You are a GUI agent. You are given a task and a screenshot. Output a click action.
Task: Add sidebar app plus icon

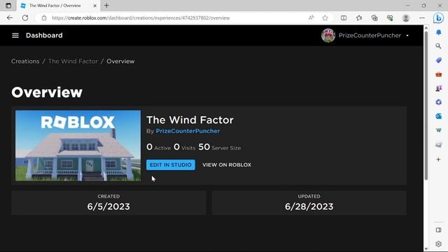439,160
